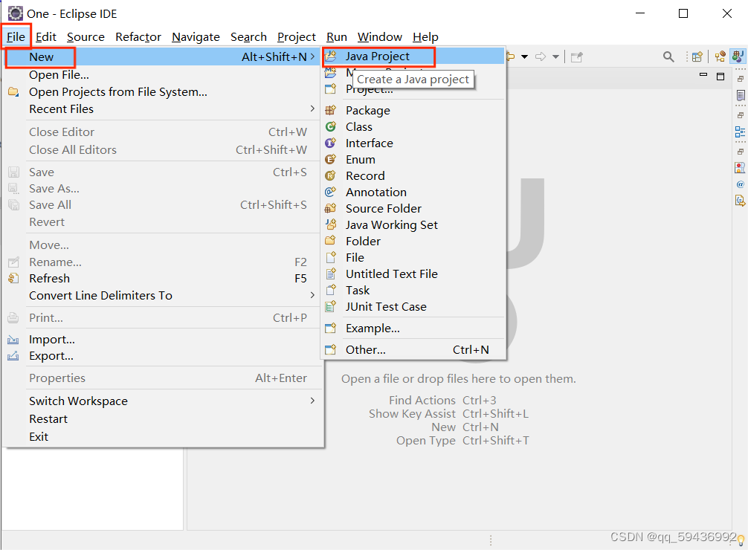Create a new Class

(x=413, y=126)
